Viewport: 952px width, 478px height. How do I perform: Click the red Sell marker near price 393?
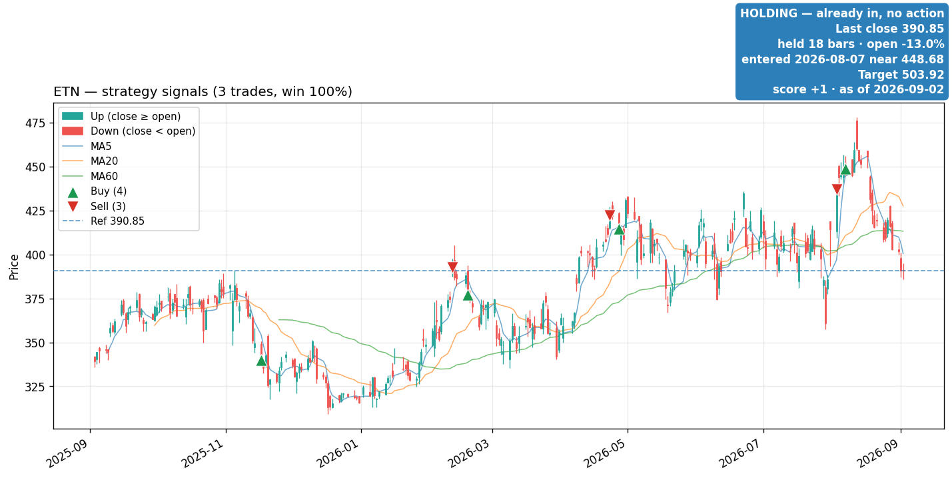pos(452,267)
